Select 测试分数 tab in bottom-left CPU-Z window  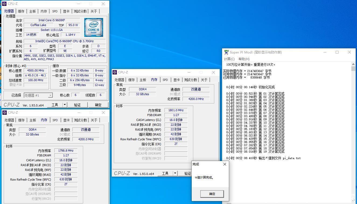80,120
